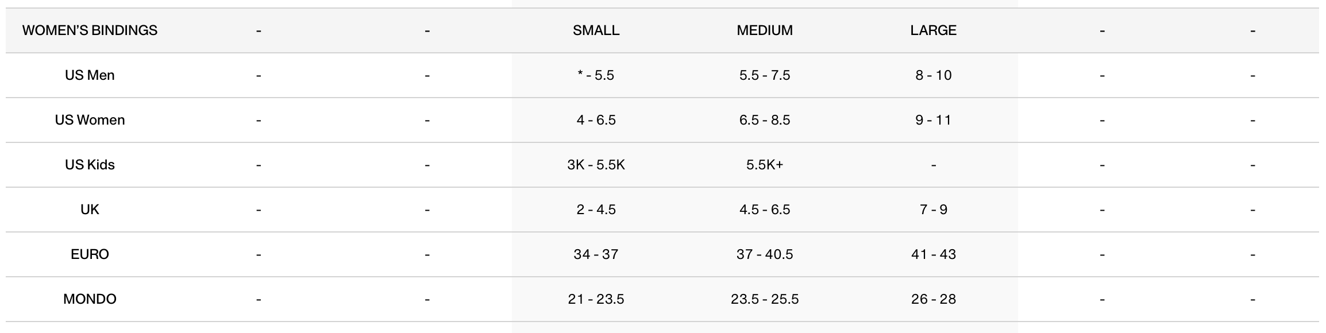The image size is (1326, 333).
Task: Select the SMALL column header
Action: [x=596, y=30]
